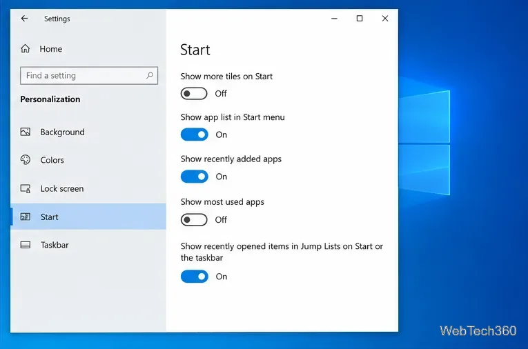Click the Start tiles icon in sidebar
The width and height of the screenshot is (528, 349).
pyautogui.click(x=26, y=217)
